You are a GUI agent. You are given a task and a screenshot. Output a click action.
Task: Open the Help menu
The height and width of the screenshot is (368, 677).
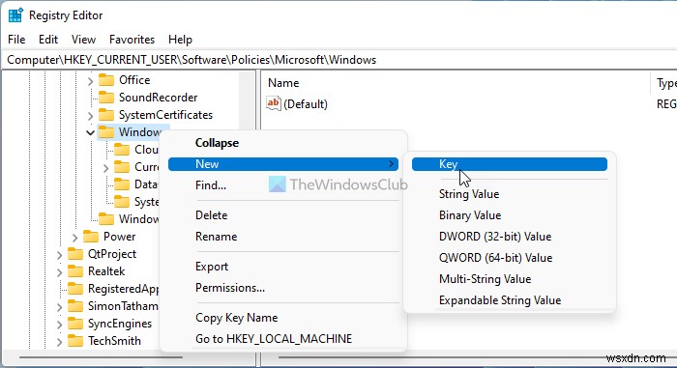pyautogui.click(x=180, y=40)
